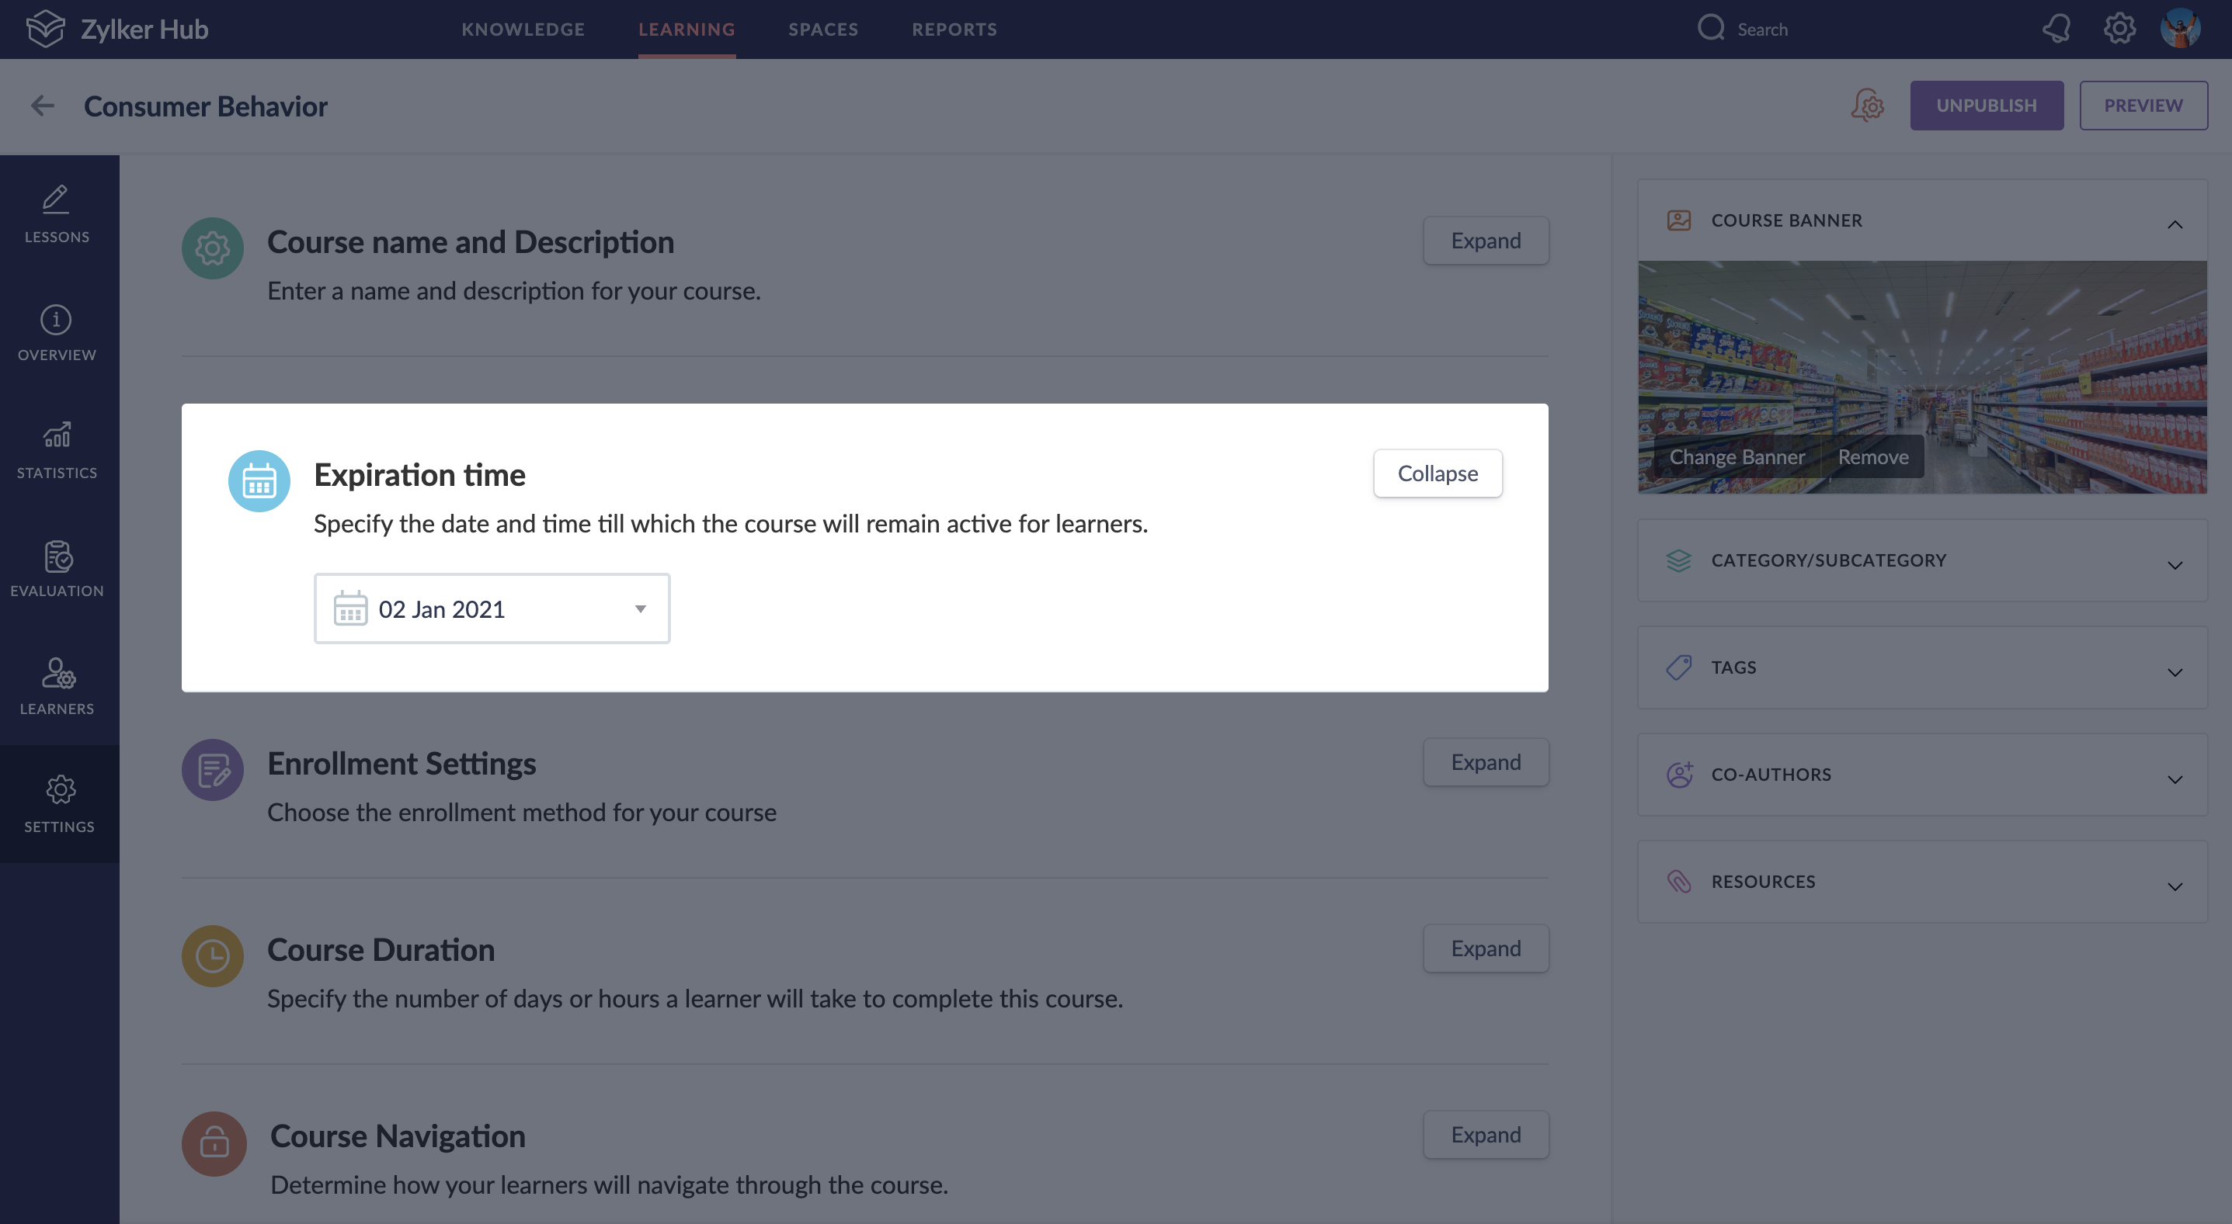The width and height of the screenshot is (2232, 1224).
Task: Open course notification settings icon
Action: click(x=1867, y=106)
